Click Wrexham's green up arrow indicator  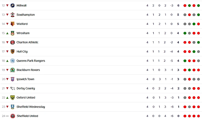point(7,33)
